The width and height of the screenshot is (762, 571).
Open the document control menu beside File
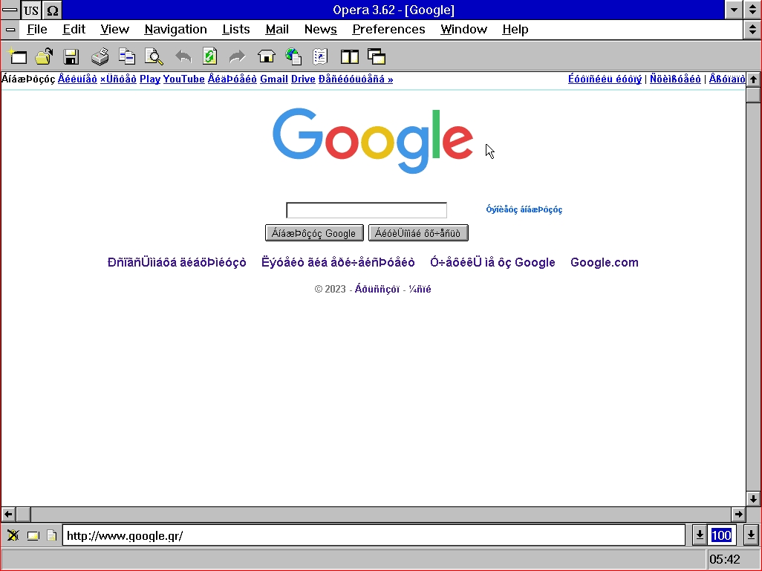pyautogui.click(x=10, y=30)
